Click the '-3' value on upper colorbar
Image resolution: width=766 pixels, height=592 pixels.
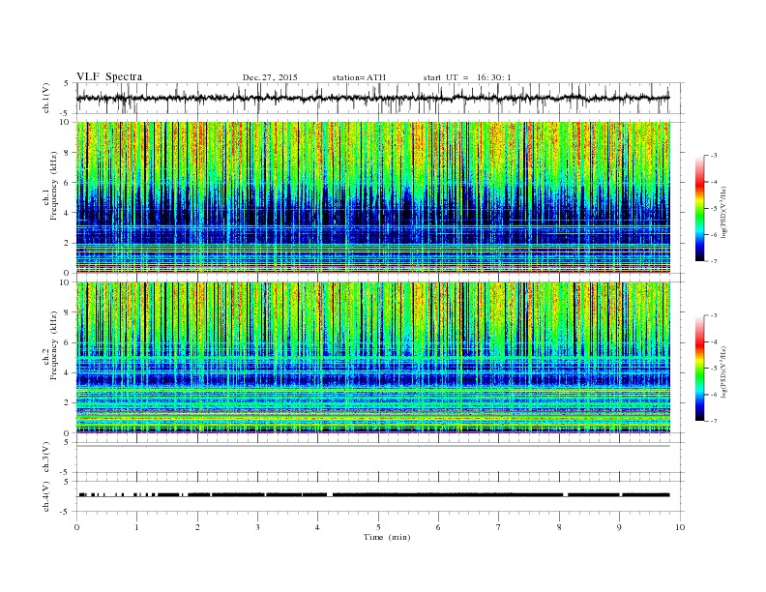pos(713,156)
